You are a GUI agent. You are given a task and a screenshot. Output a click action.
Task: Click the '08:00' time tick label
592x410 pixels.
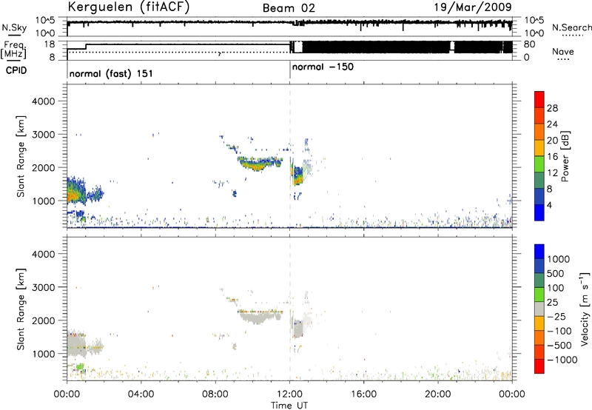click(215, 394)
